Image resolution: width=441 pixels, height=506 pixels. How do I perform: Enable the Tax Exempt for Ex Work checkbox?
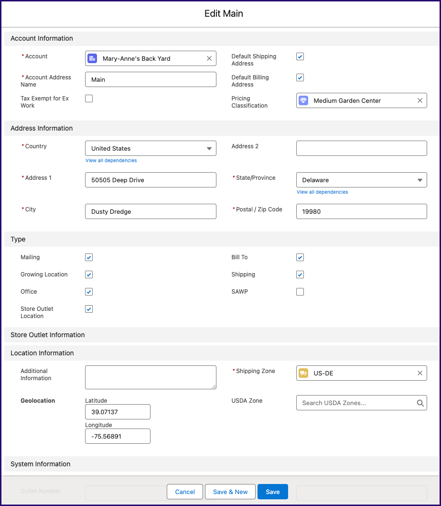89,99
